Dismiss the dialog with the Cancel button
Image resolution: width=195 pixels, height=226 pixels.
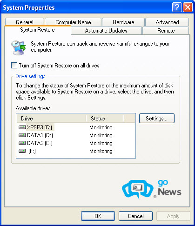(x=135, y=216)
